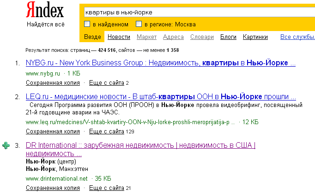
Task: Open 'Сохраненная копия' under www.drinternational.net
Action: 53,188
